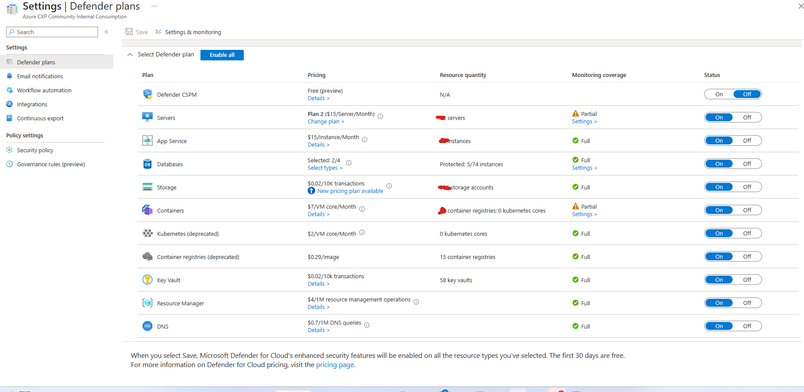Click the Enable all button

point(222,55)
